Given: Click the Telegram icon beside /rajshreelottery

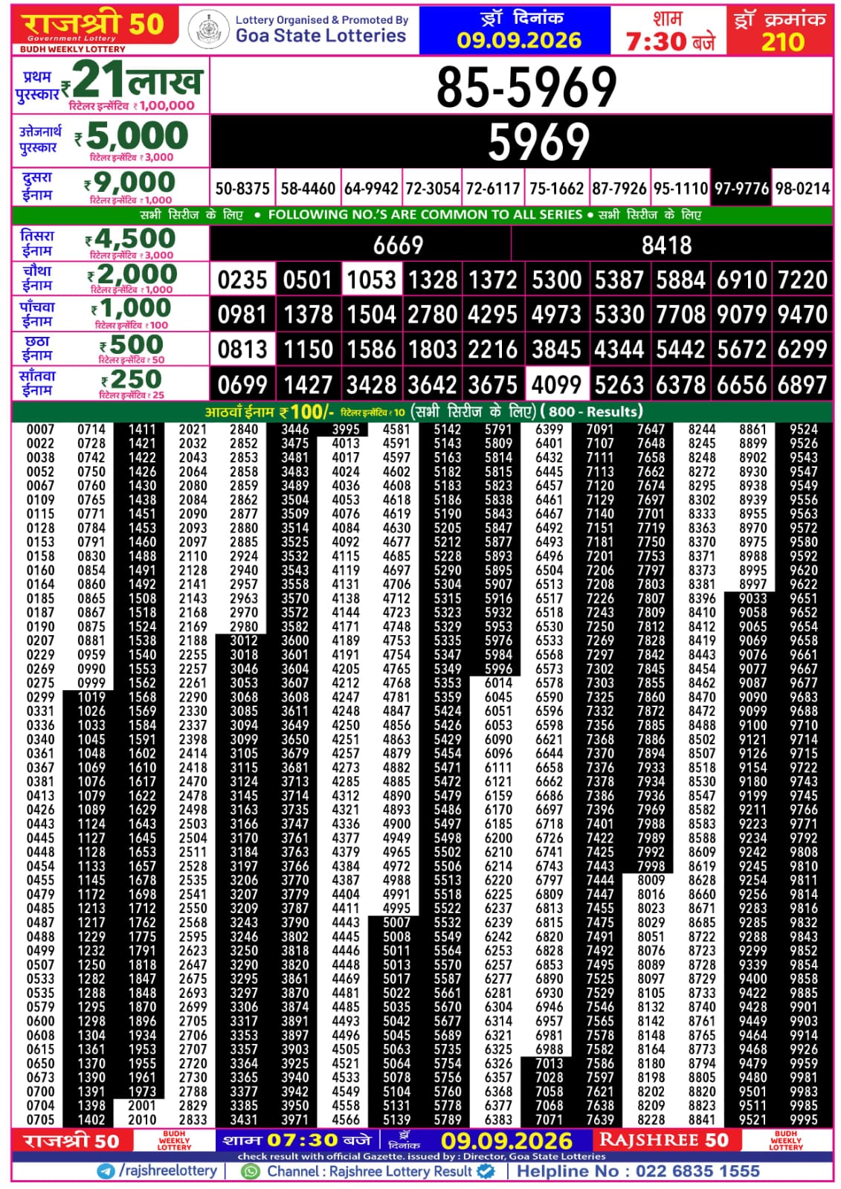Looking at the screenshot, I should click(x=106, y=1171).
